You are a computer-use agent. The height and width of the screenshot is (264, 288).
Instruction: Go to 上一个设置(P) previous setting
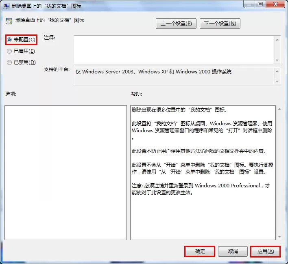click(x=176, y=24)
